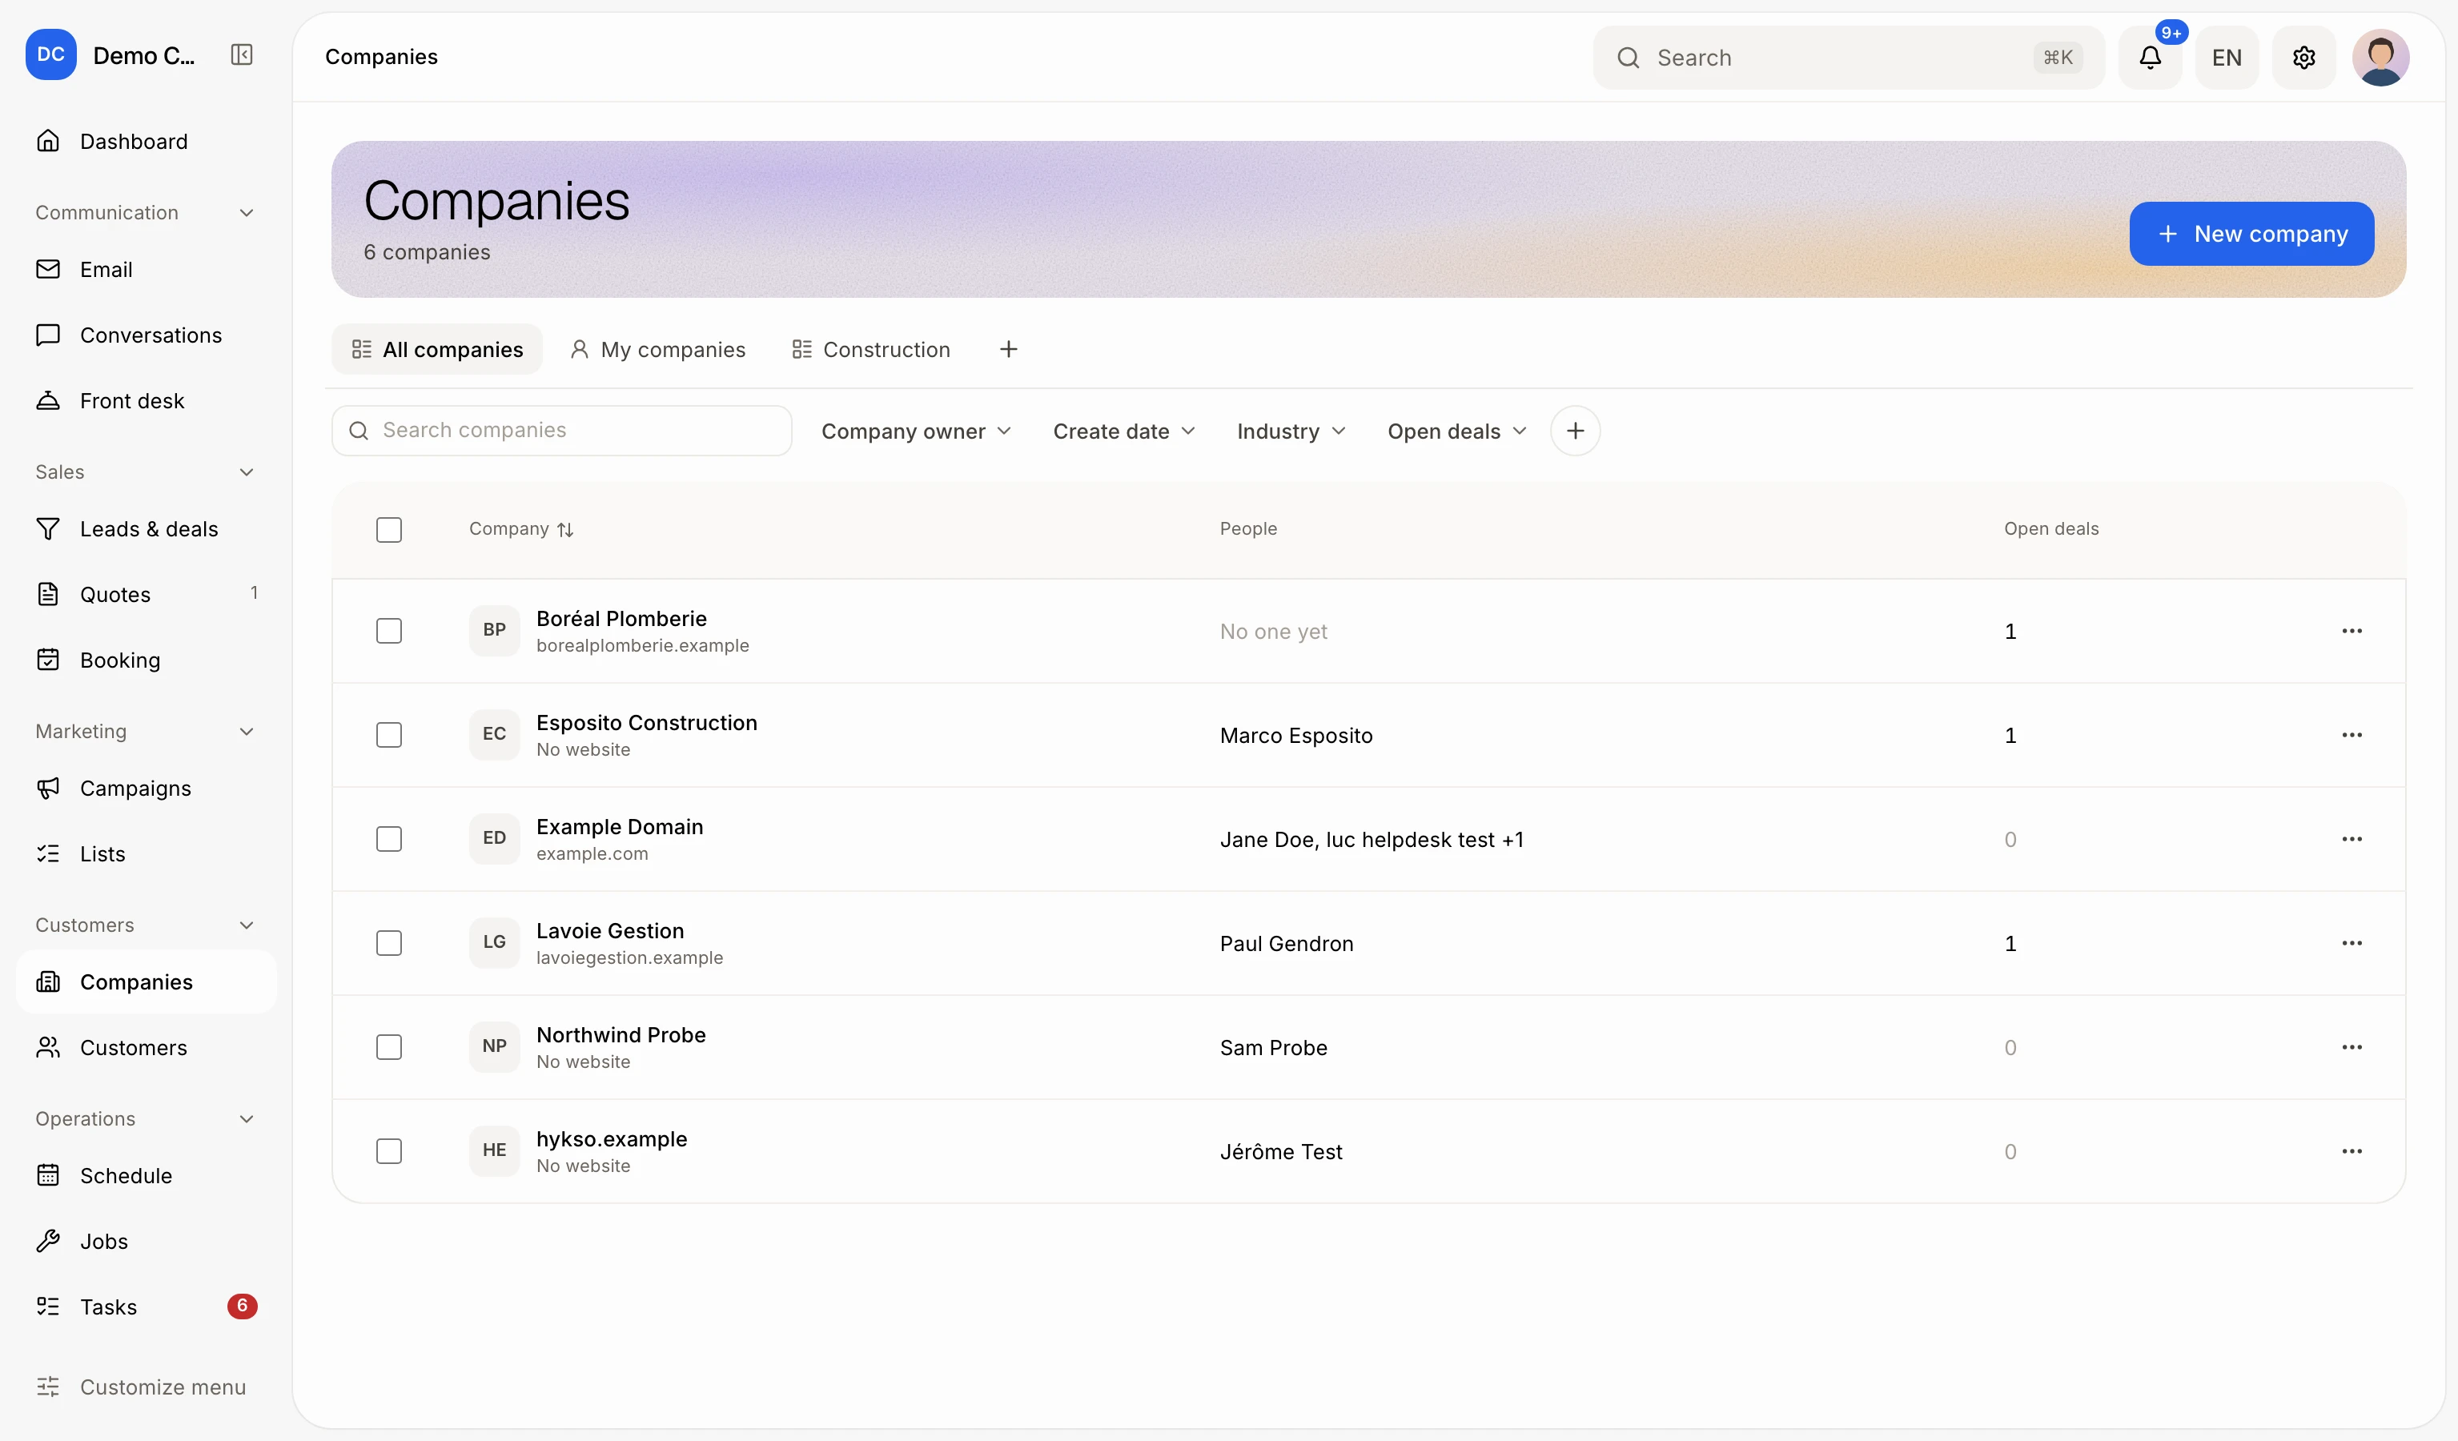
Task: Open the user profile avatar
Action: pyautogui.click(x=2380, y=58)
